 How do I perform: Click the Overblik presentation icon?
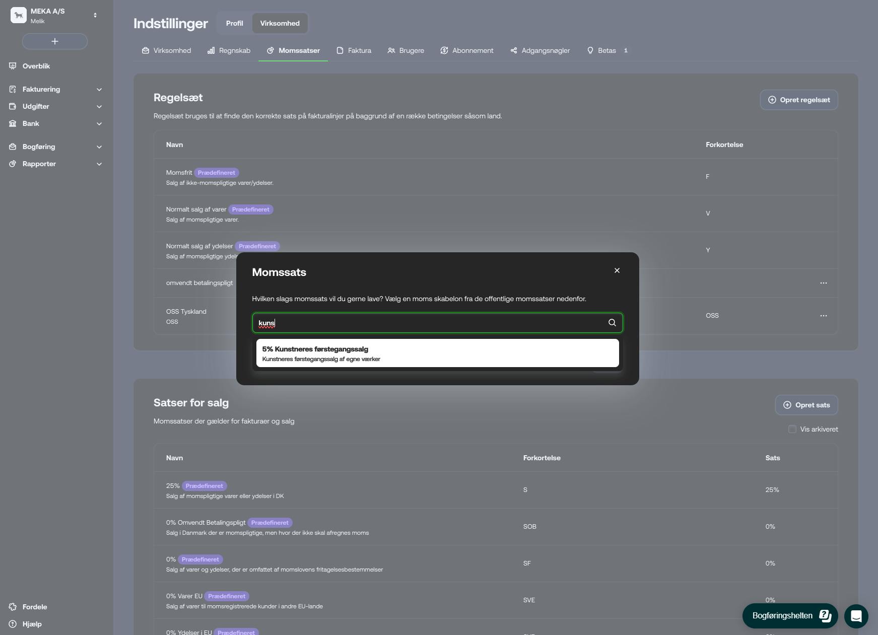coord(13,66)
